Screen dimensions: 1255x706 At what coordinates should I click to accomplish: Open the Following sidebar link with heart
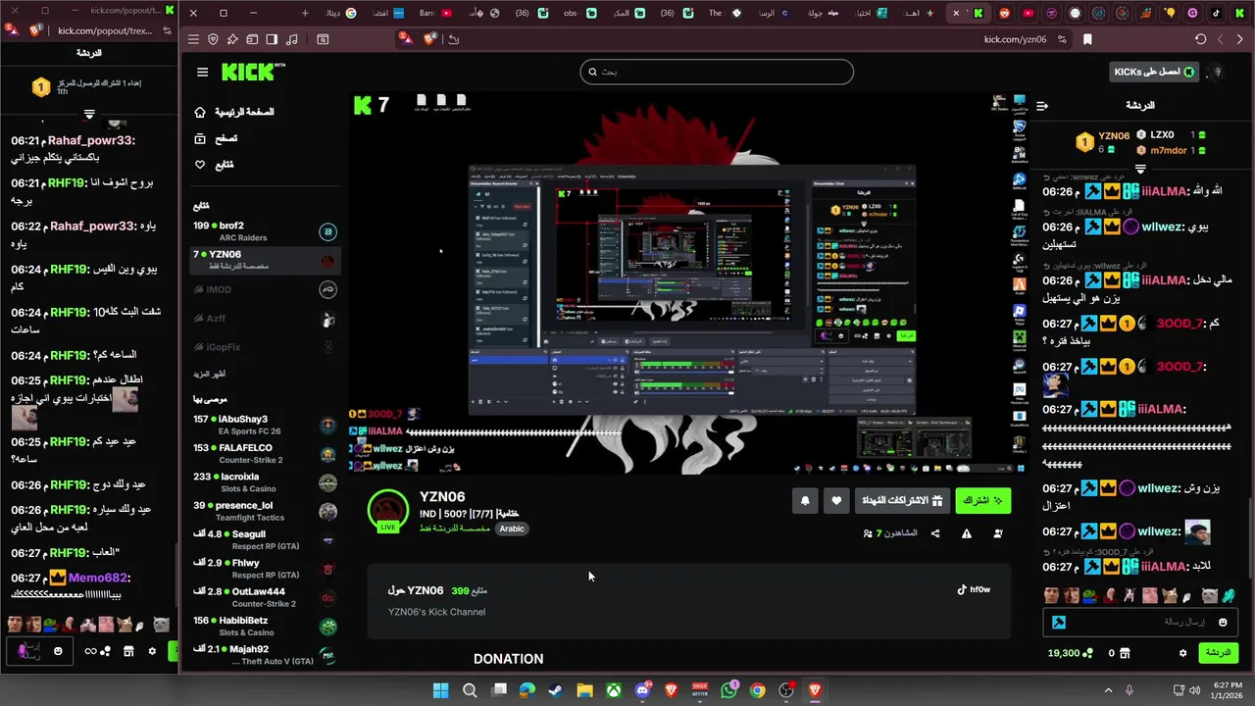[214, 165]
